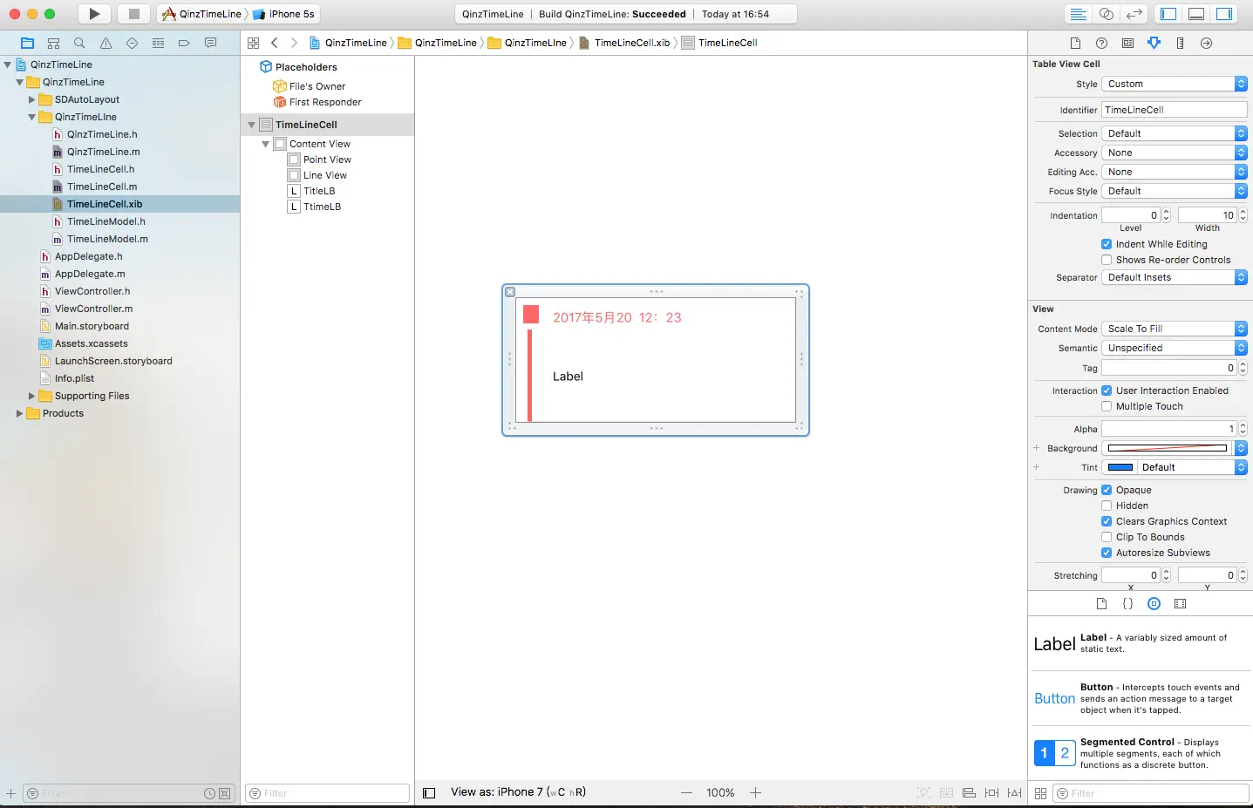
Task: Open the Quick Help inspector
Action: click(1101, 43)
